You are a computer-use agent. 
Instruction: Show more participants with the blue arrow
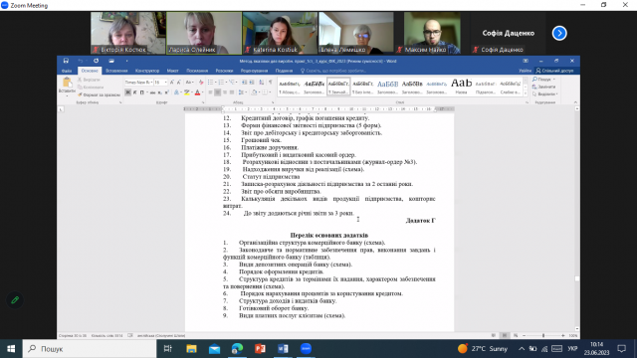559,33
